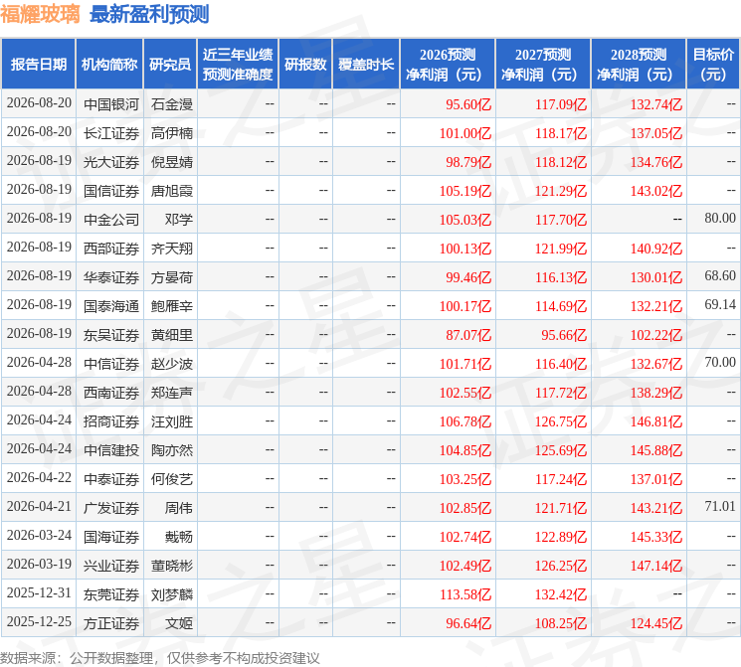This screenshot has height=667, width=741.
Task: Click the 137.05亿 forecast value
Action: [656, 133]
